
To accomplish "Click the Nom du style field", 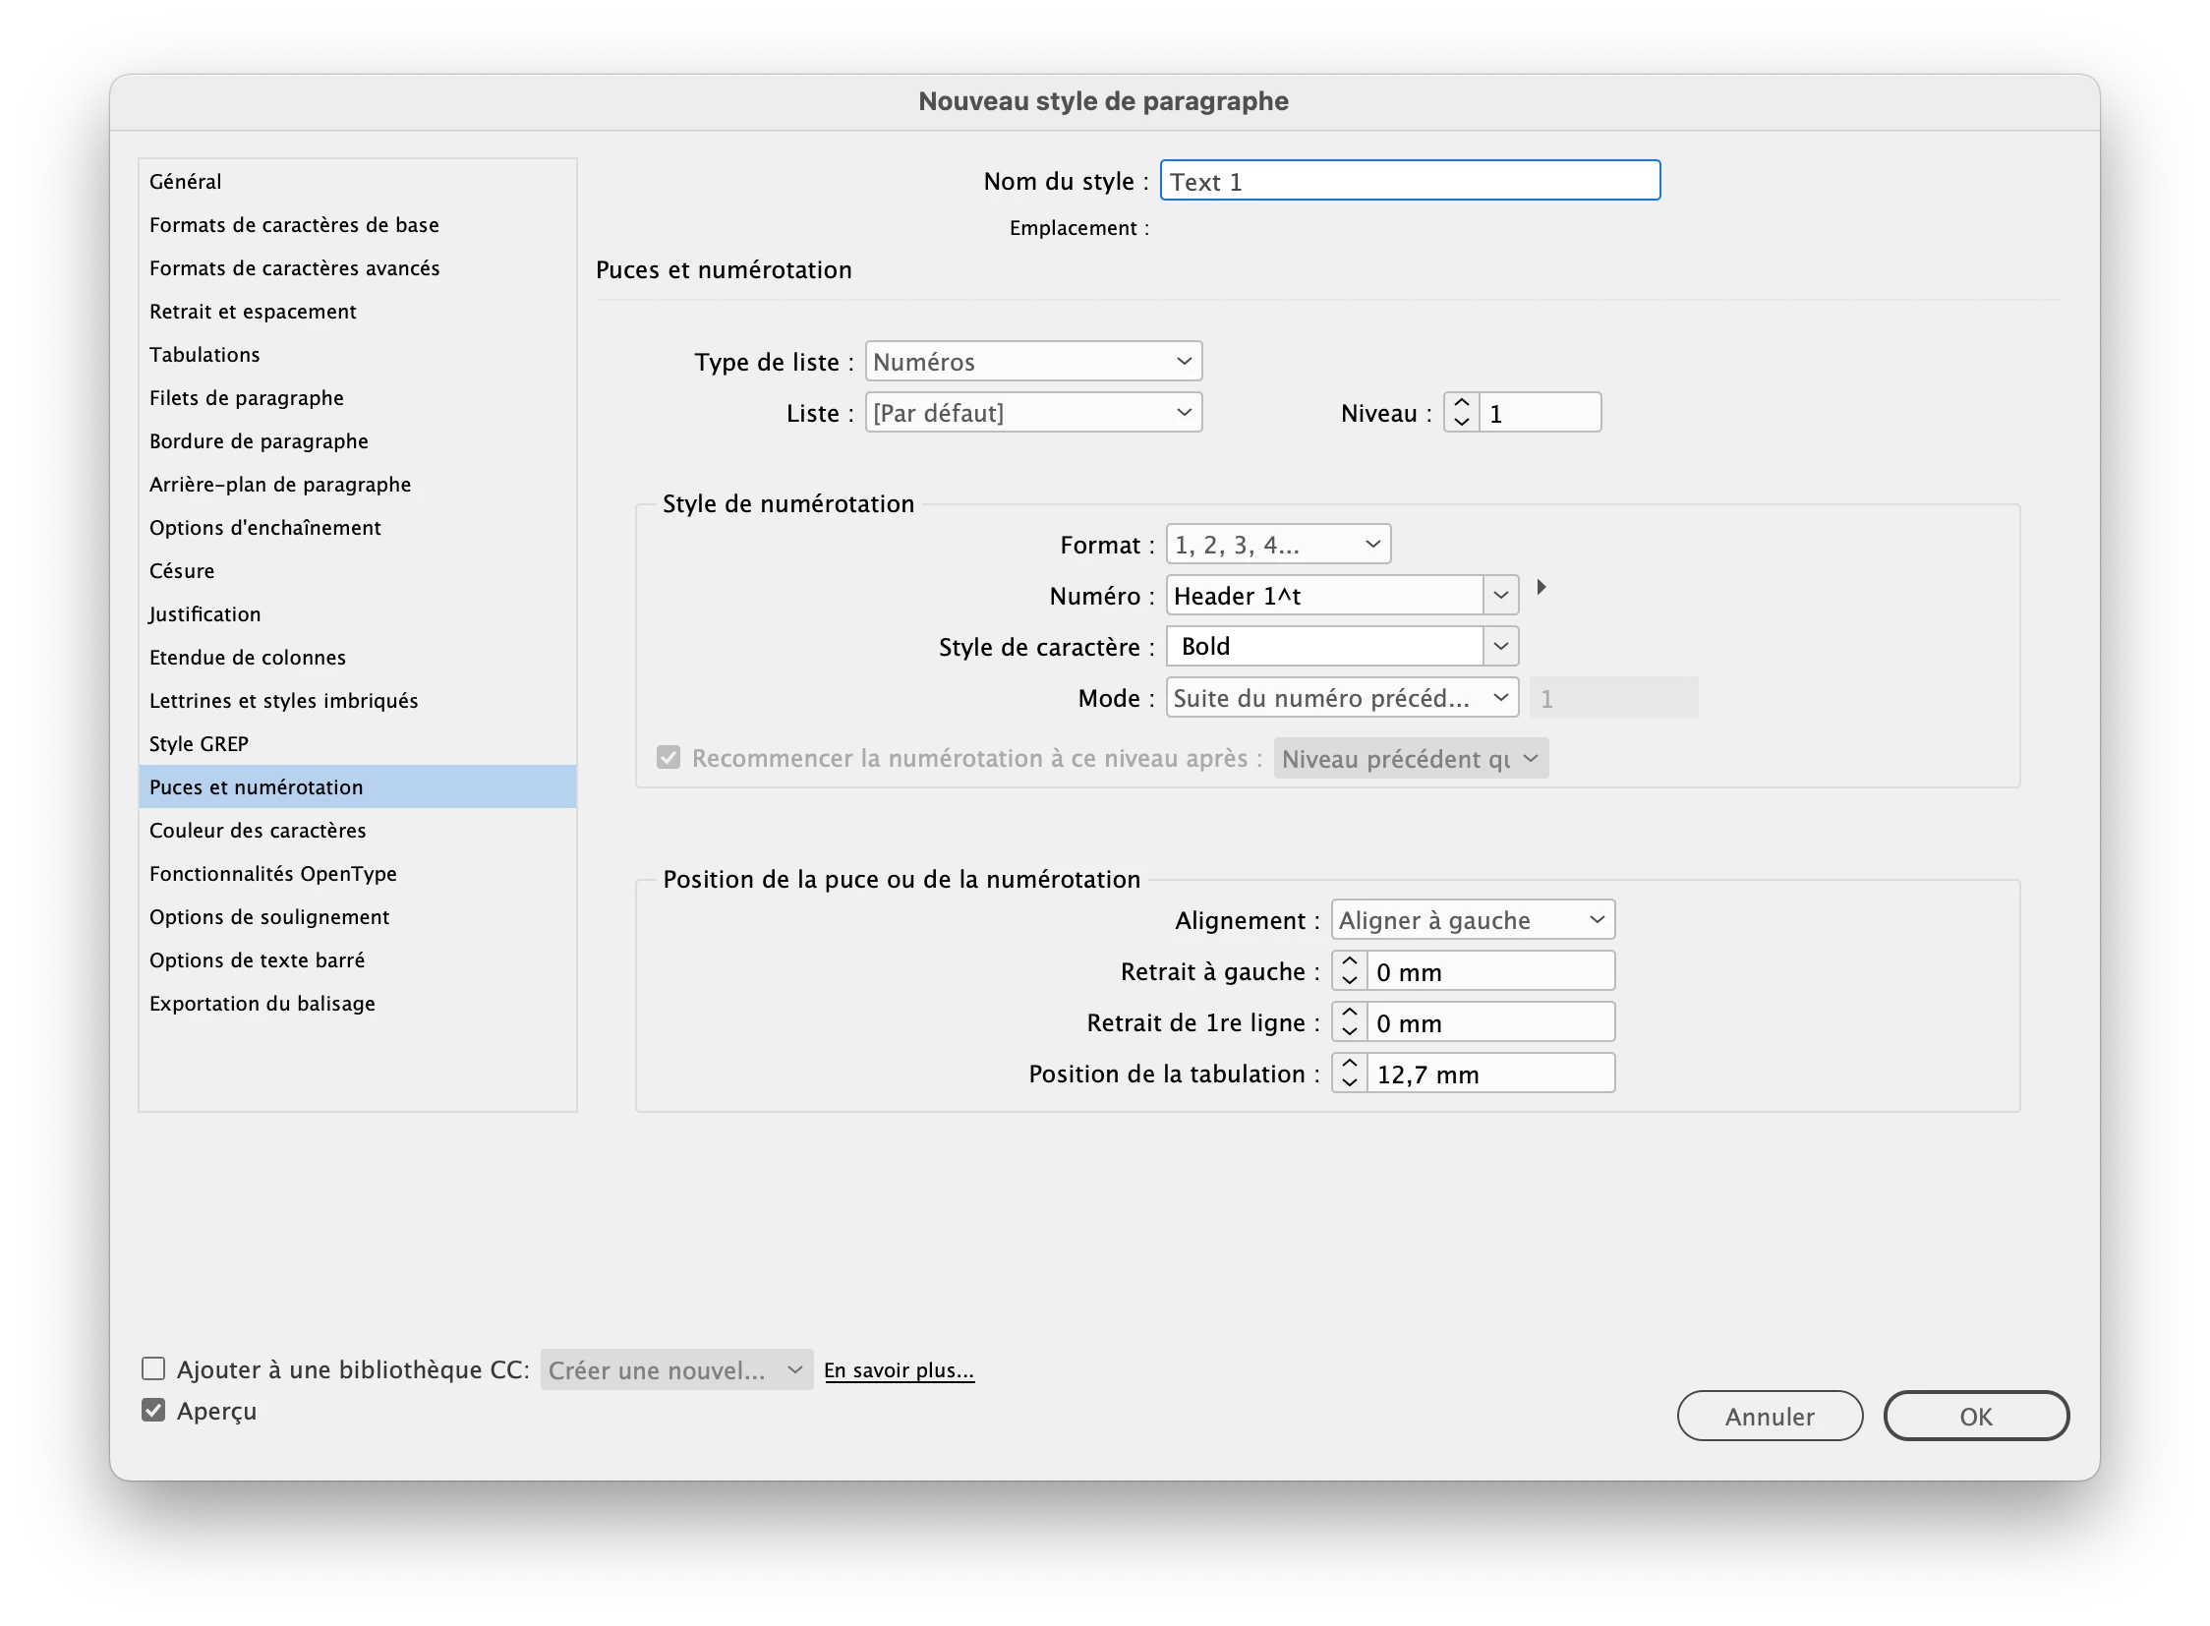I will 1410,181.
